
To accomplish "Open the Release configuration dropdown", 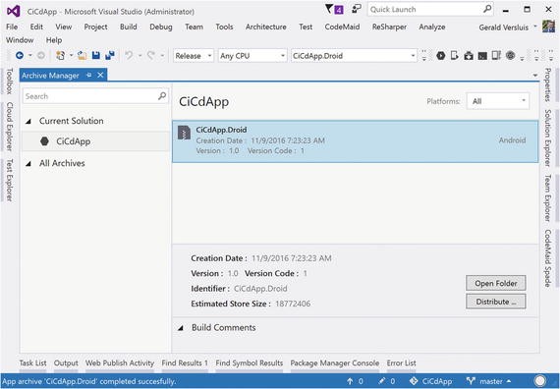I will point(194,56).
